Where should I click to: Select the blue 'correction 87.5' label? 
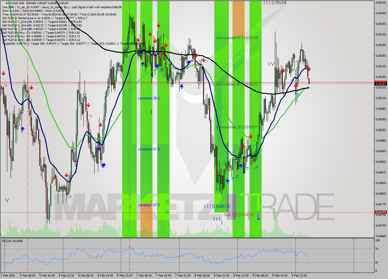[149, 205]
